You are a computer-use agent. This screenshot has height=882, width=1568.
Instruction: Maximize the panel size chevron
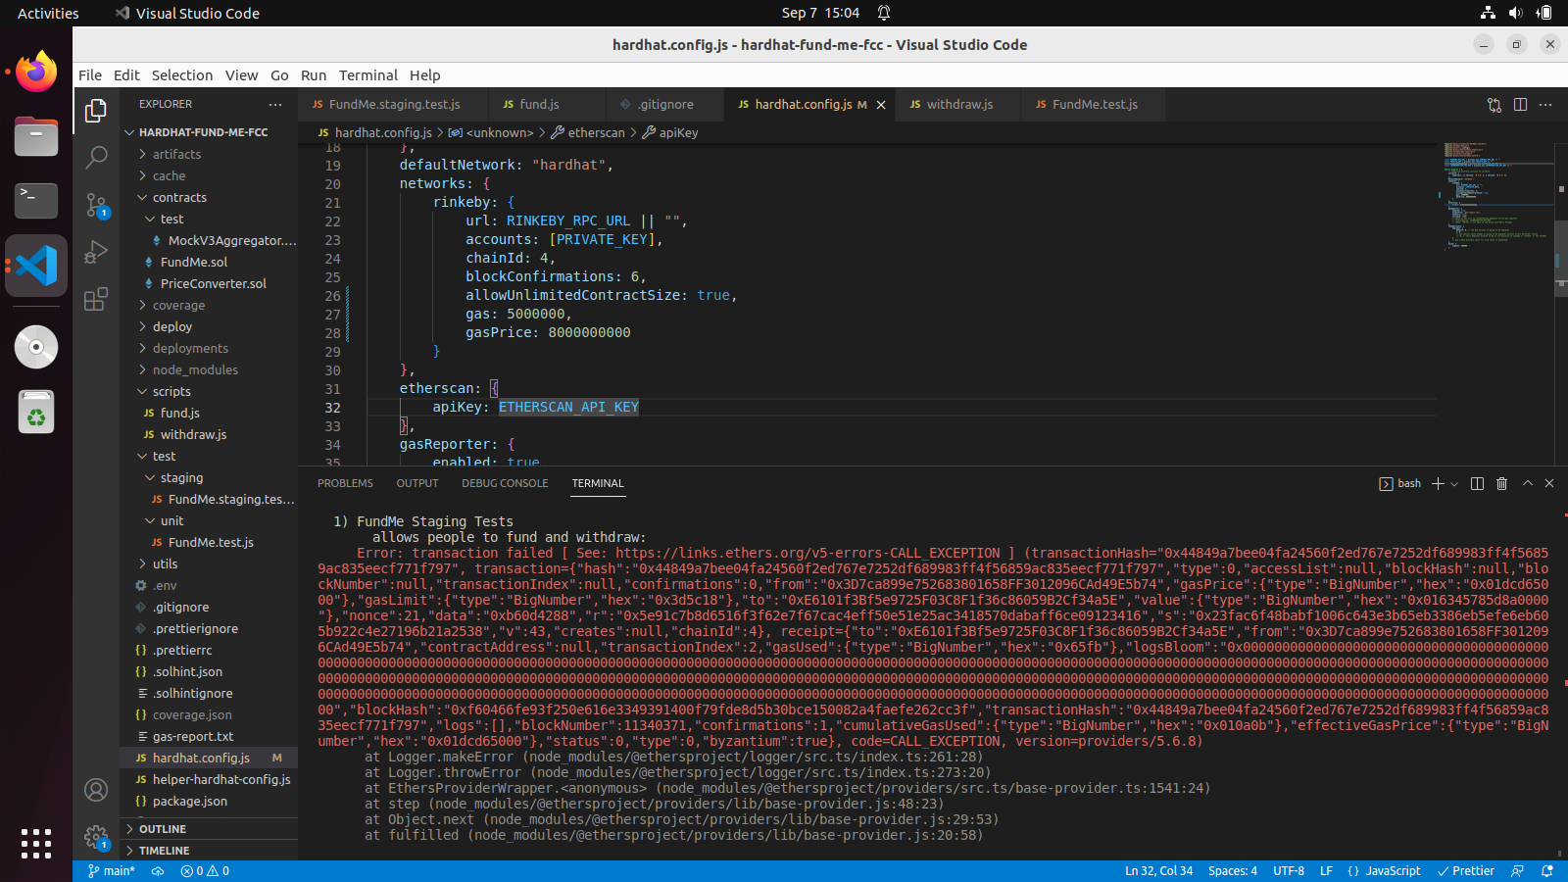pyautogui.click(x=1527, y=483)
